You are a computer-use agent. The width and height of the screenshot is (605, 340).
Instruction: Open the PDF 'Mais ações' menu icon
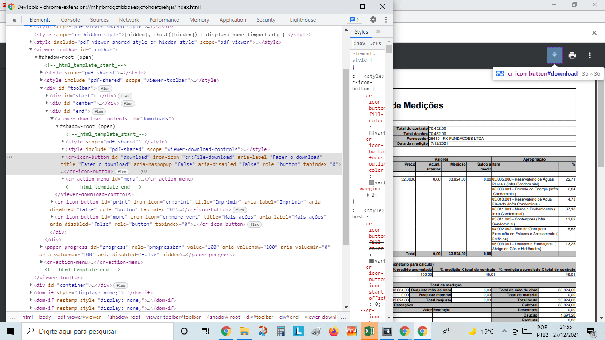coord(589,55)
